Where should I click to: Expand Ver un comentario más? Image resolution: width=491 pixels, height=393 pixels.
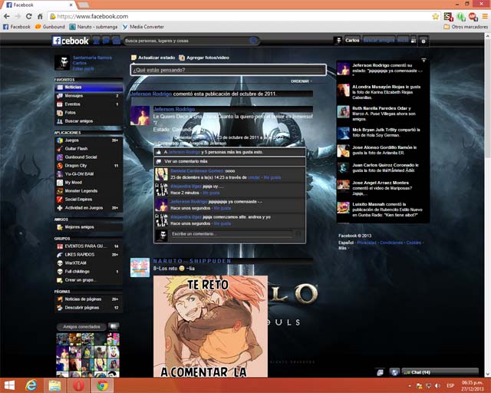(229, 161)
